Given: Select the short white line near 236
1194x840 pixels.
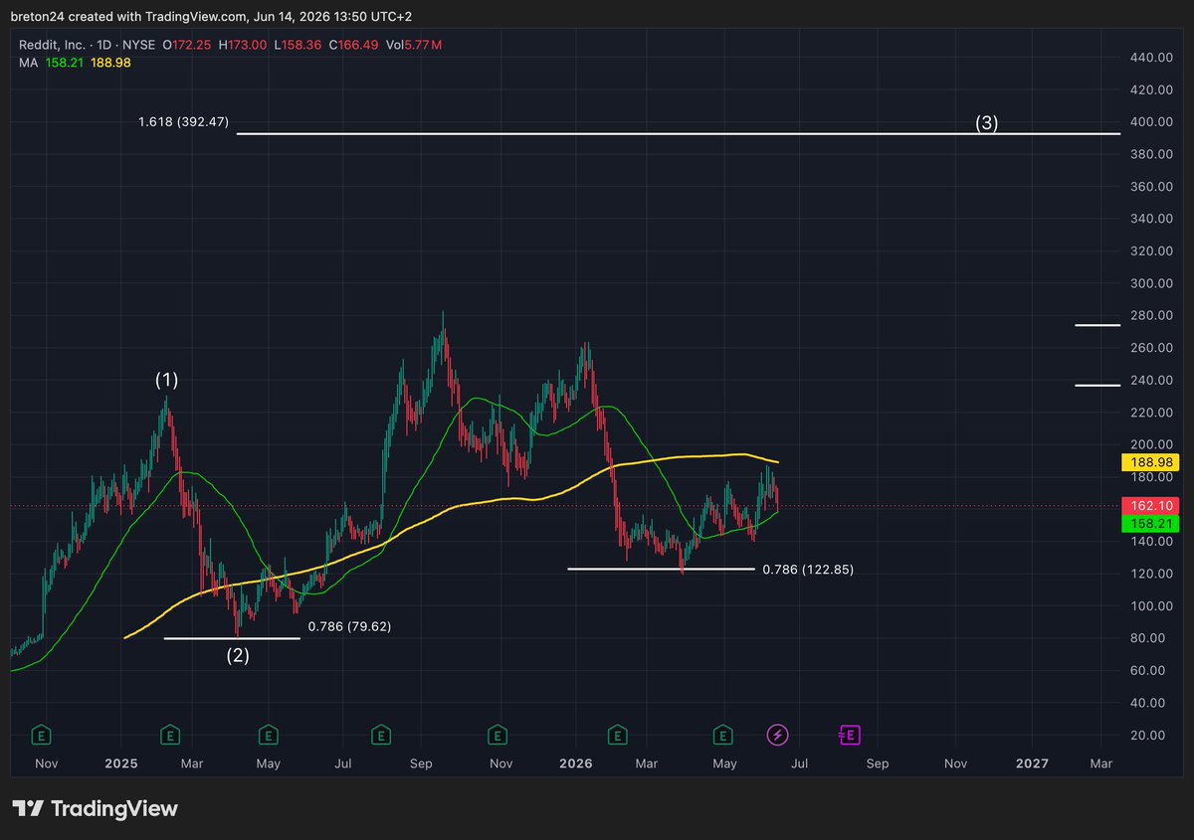Looking at the screenshot, I should point(1097,386).
